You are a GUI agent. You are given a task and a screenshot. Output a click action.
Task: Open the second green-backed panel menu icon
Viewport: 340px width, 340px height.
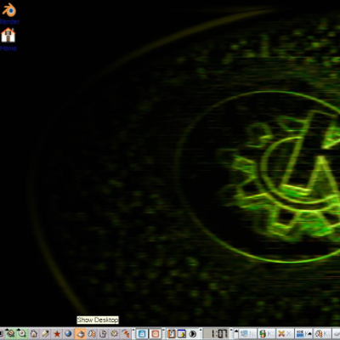click(x=22, y=334)
